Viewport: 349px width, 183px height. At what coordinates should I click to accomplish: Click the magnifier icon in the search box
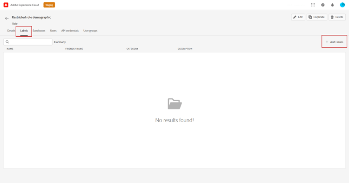(7, 42)
